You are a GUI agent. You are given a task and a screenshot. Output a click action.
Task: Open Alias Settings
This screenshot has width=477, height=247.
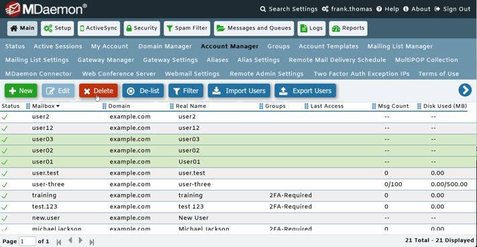(x=258, y=60)
